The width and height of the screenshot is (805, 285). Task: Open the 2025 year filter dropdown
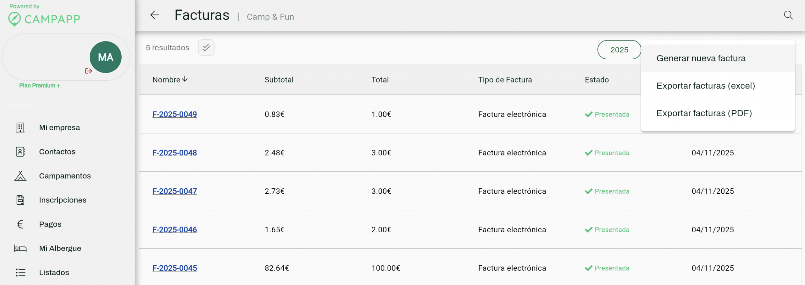pos(619,50)
